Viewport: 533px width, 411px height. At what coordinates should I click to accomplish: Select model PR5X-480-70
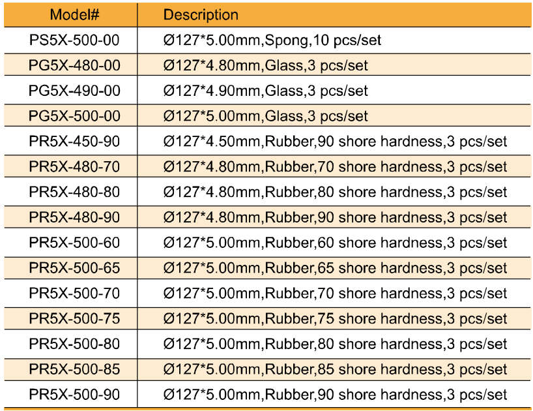pyautogui.click(x=74, y=167)
